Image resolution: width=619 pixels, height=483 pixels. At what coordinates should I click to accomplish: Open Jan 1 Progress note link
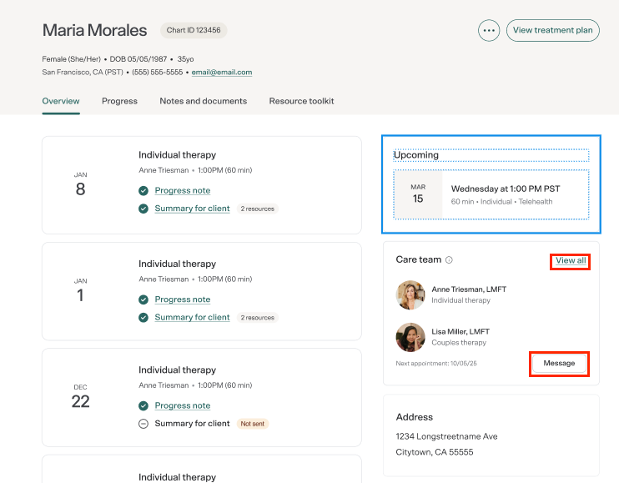[183, 299]
